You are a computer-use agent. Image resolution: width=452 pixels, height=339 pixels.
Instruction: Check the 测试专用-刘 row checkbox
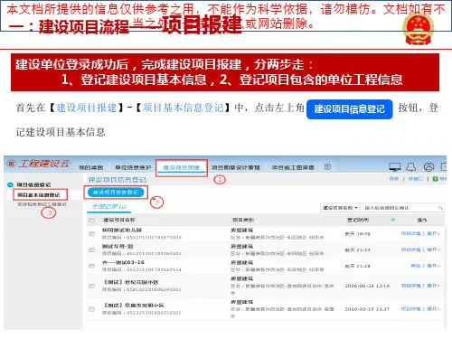point(91,250)
